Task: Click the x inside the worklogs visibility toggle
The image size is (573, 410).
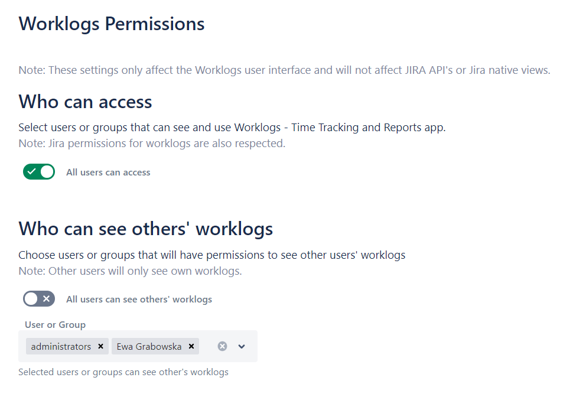Action: click(x=46, y=298)
